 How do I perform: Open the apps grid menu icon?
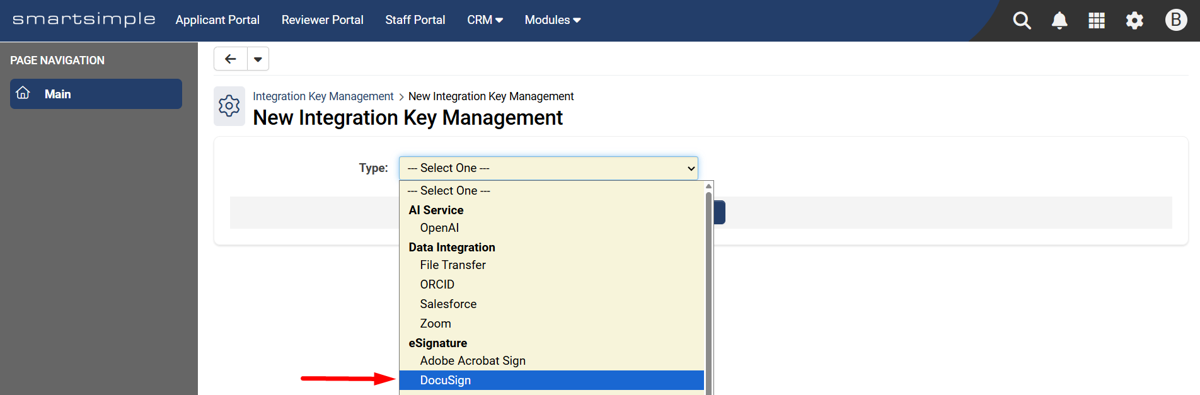point(1097,20)
